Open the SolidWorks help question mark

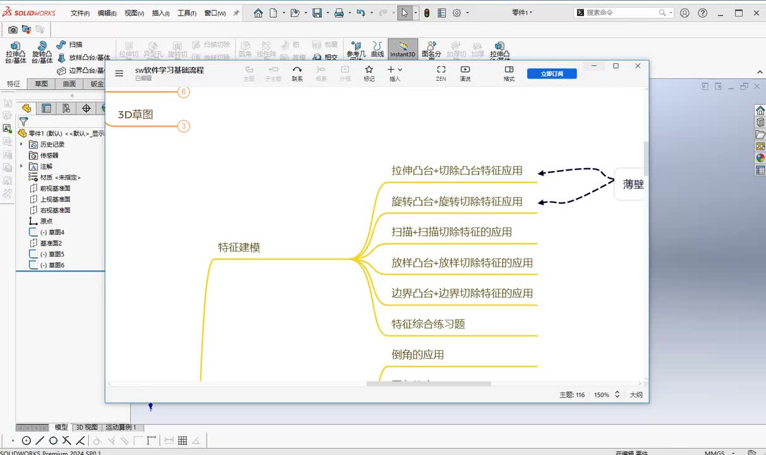702,13
